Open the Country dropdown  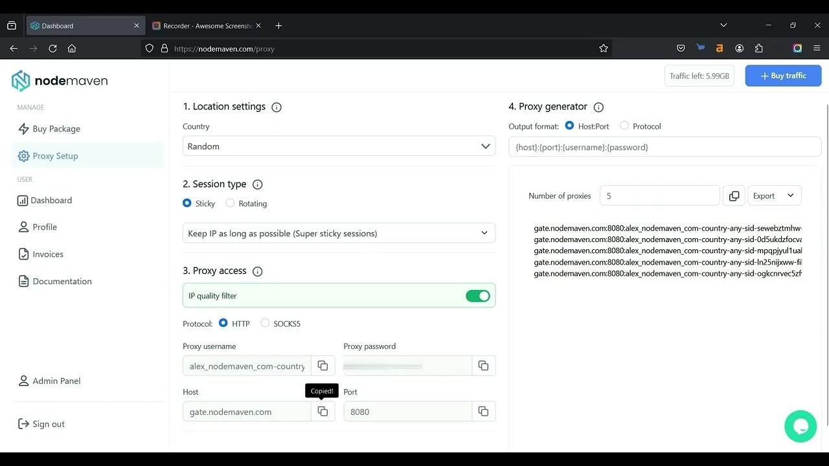click(339, 146)
